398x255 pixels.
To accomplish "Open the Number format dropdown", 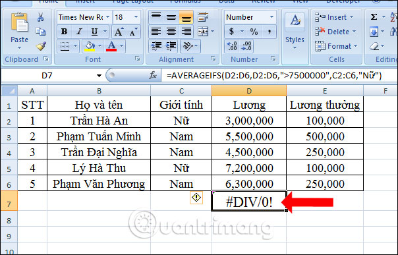I will pyautogui.click(x=272, y=17).
